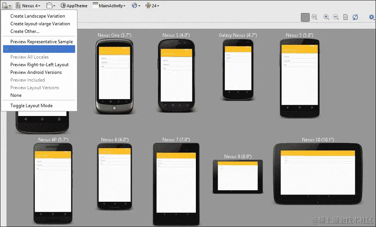This screenshot has width=376, height=227.
Task: Click the highlighted checked menu item
Action: [39, 49]
